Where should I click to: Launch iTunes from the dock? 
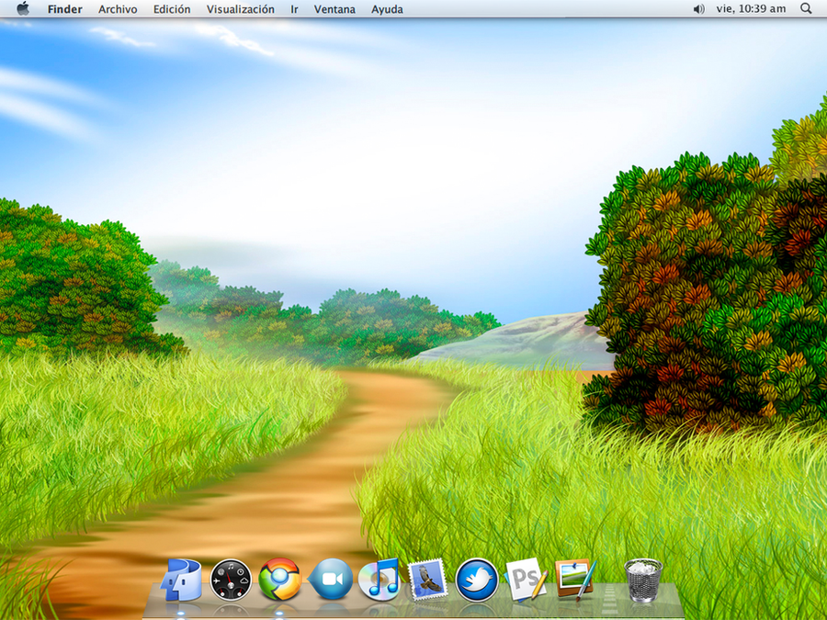coord(379,580)
